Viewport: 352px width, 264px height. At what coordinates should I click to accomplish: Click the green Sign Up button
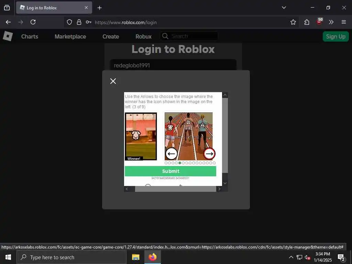335,36
